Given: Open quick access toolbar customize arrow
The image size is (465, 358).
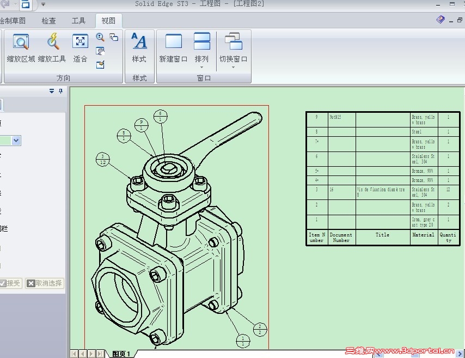Looking at the screenshot, I should (44, 4).
